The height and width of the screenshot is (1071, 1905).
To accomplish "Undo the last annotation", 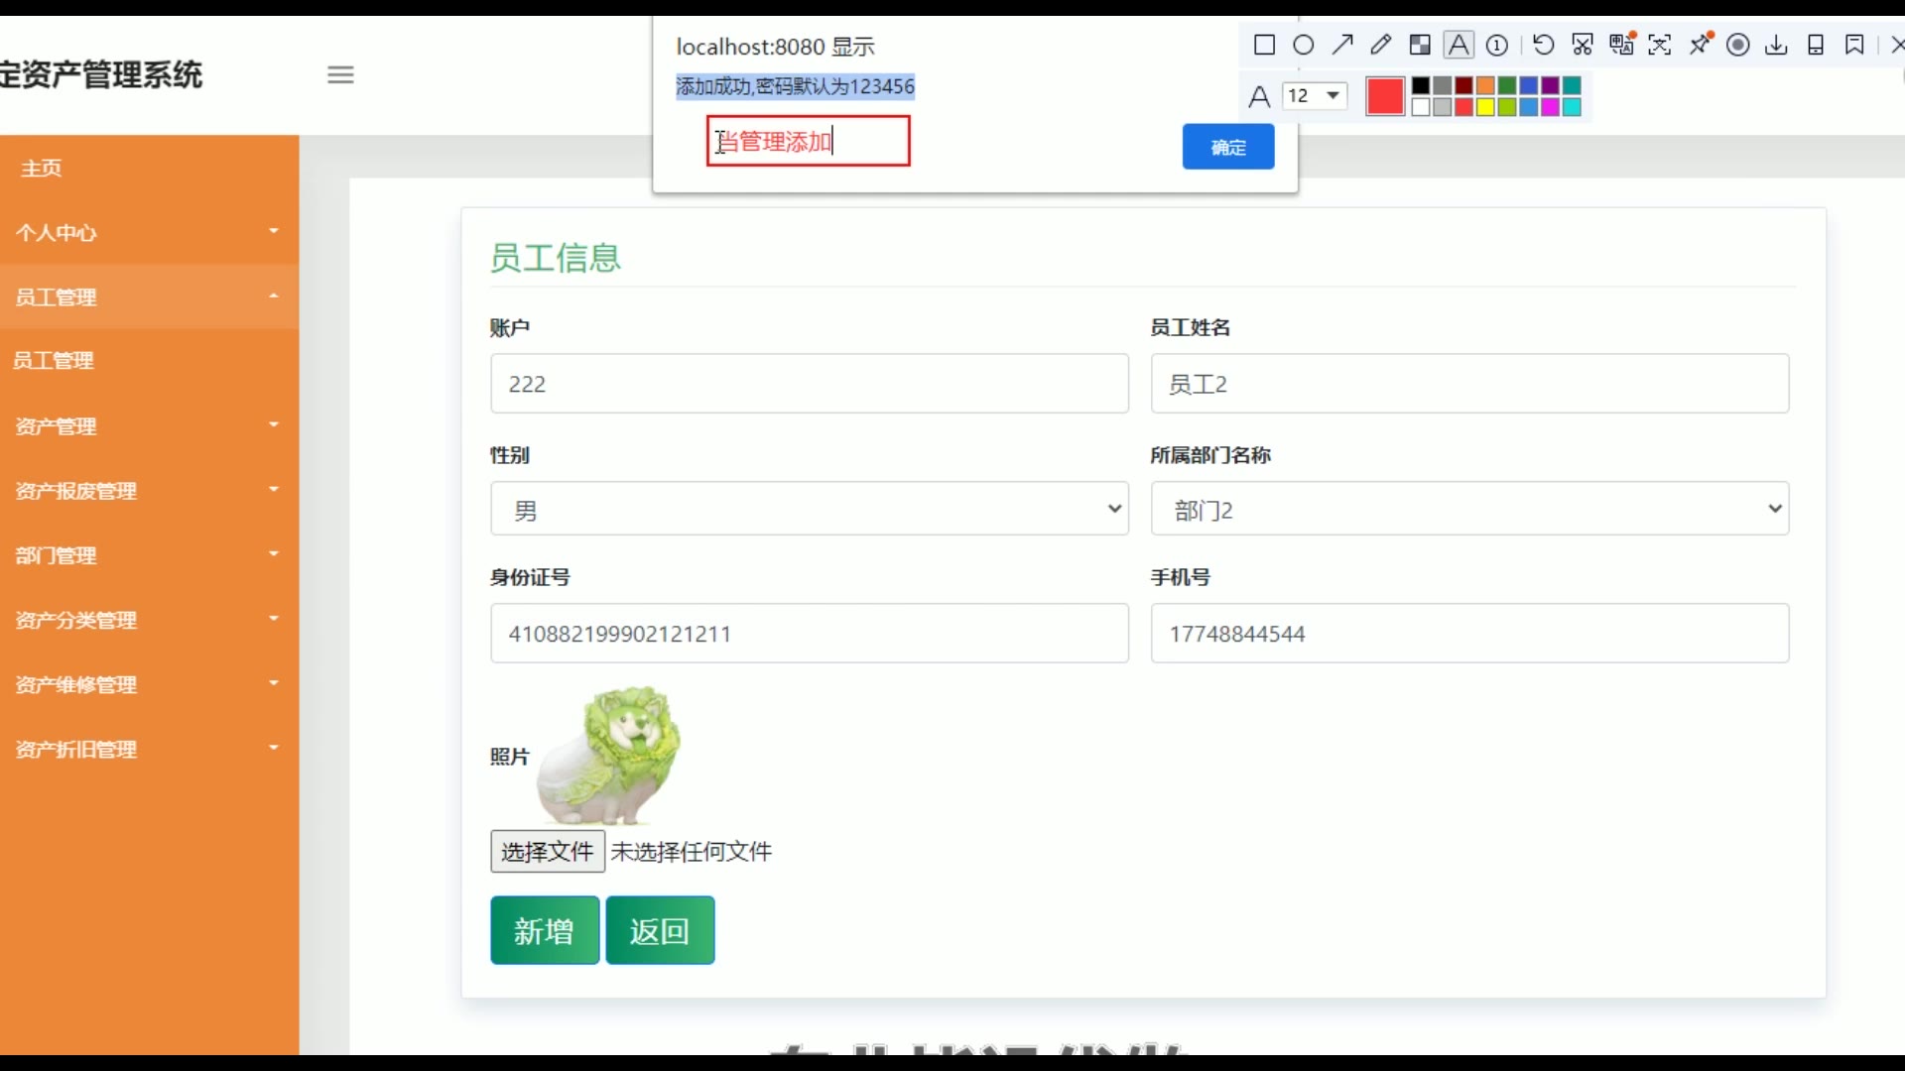I will click(1543, 45).
